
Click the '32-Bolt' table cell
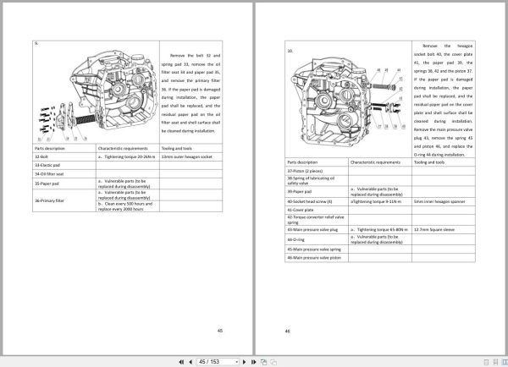[64, 156]
